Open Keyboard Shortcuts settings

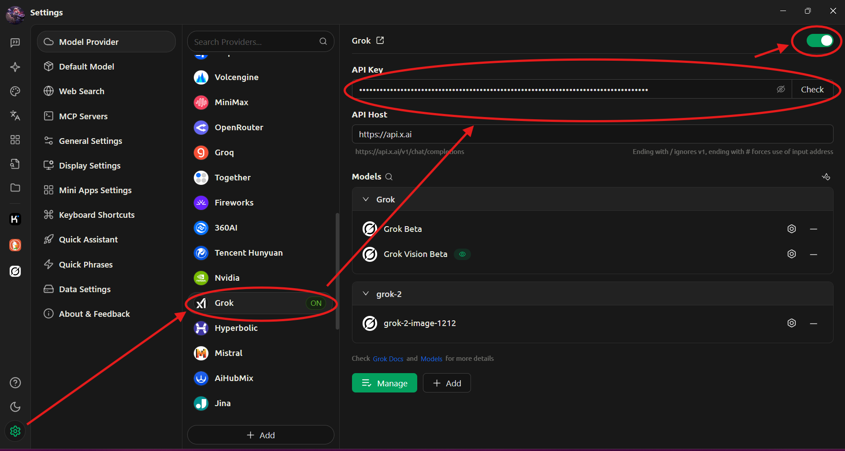tap(106, 215)
